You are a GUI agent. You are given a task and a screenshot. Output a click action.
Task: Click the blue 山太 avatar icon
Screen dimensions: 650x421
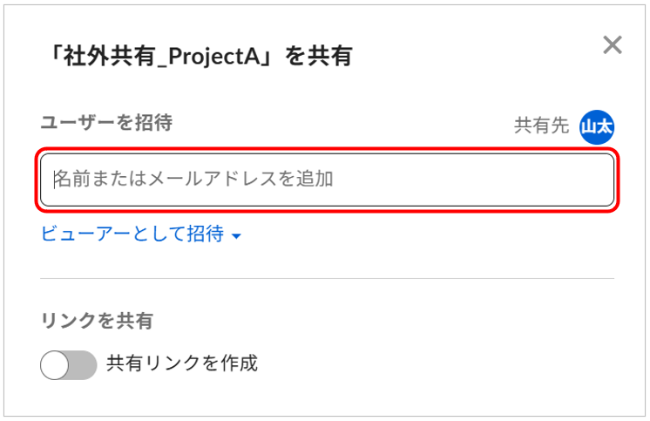click(597, 126)
